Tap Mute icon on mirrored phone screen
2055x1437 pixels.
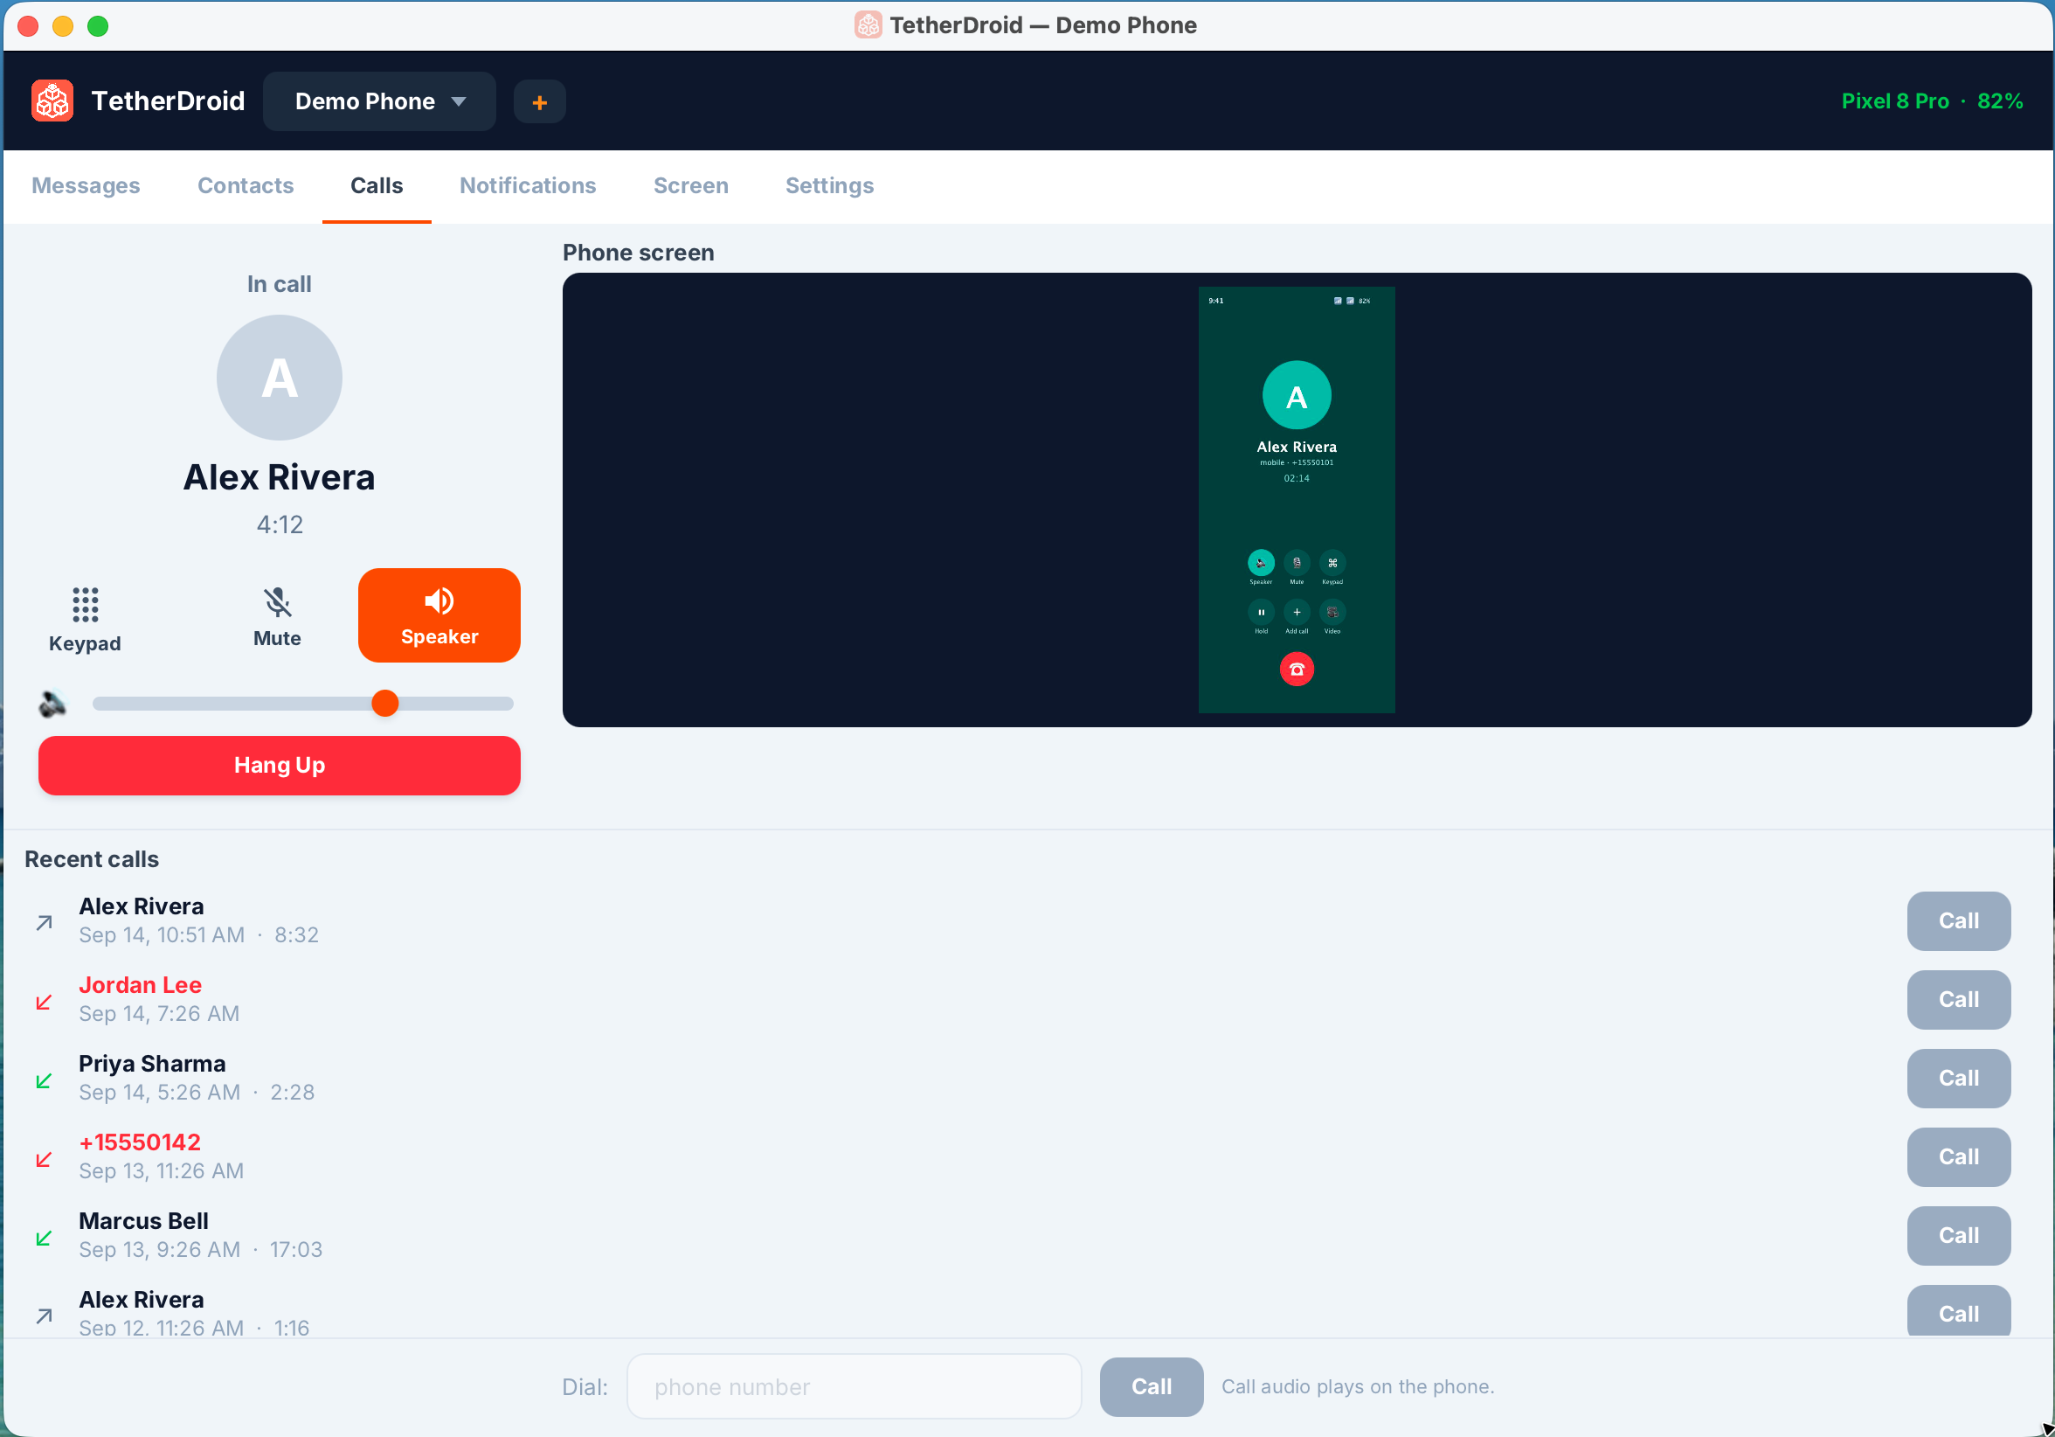tap(1297, 563)
